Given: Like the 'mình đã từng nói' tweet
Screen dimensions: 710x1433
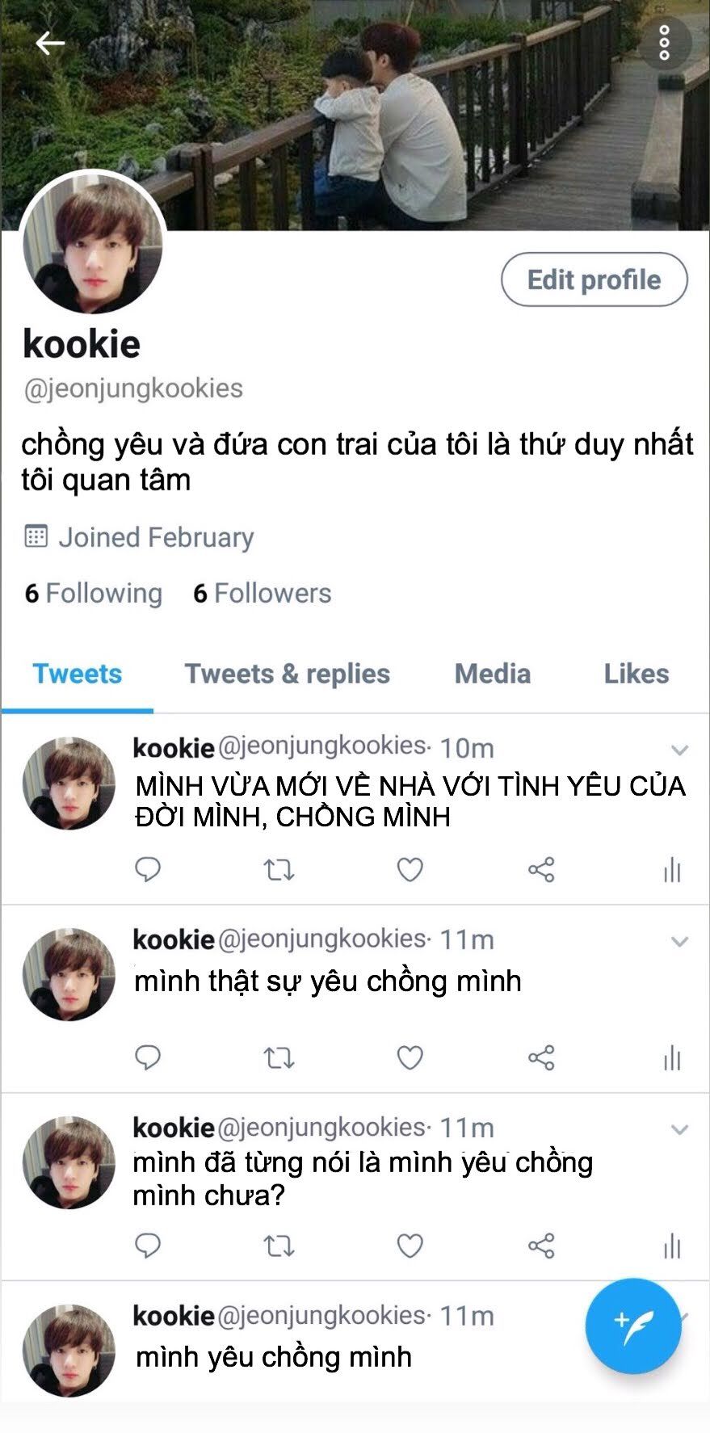Looking at the screenshot, I should [410, 1246].
